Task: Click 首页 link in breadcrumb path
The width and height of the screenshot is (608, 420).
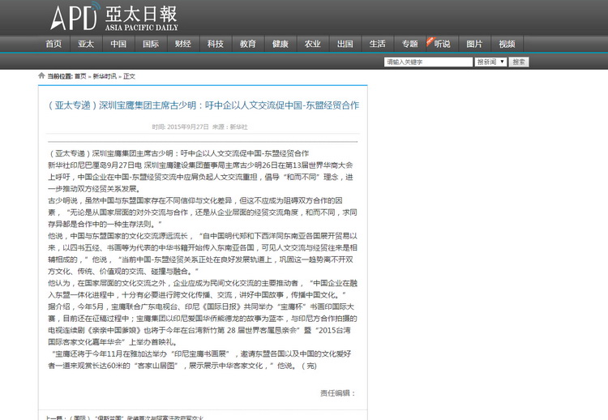Action: point(80,76)
